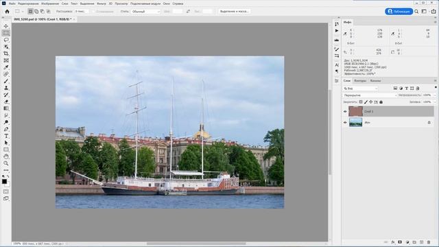Swap foreground and background colors
This screenshot has width=439, height=247.
8,176
